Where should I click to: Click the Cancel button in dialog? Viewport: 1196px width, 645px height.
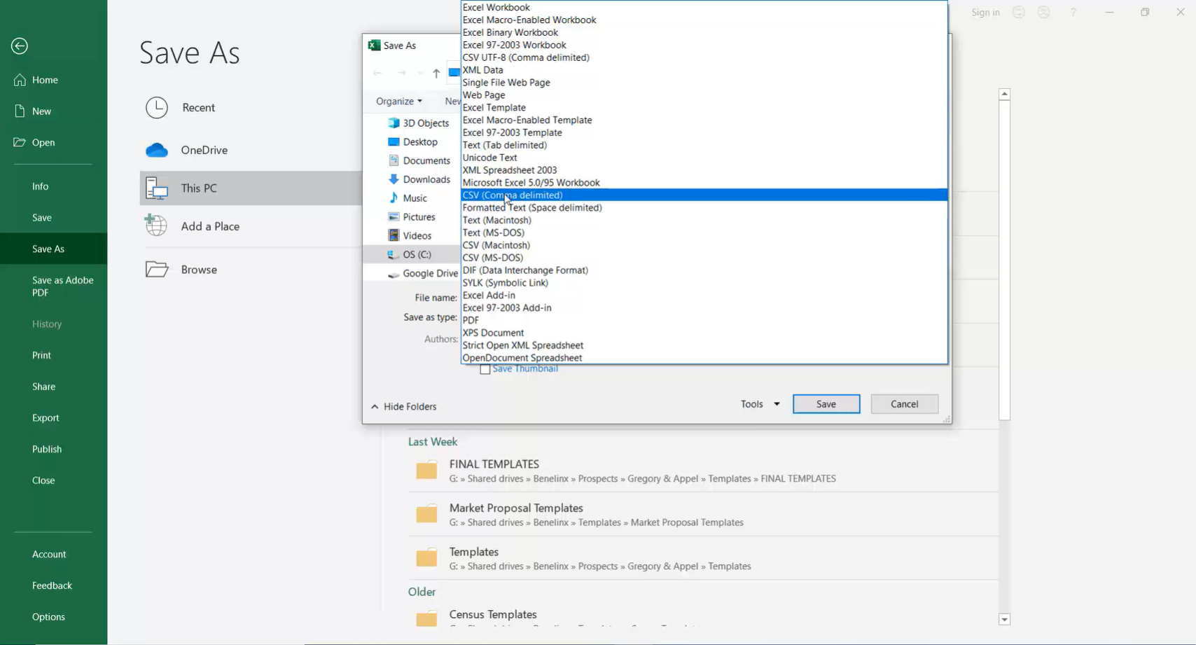[x=904, y=404]
